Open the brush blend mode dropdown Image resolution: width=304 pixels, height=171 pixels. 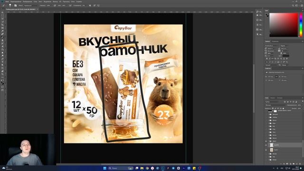30,6
